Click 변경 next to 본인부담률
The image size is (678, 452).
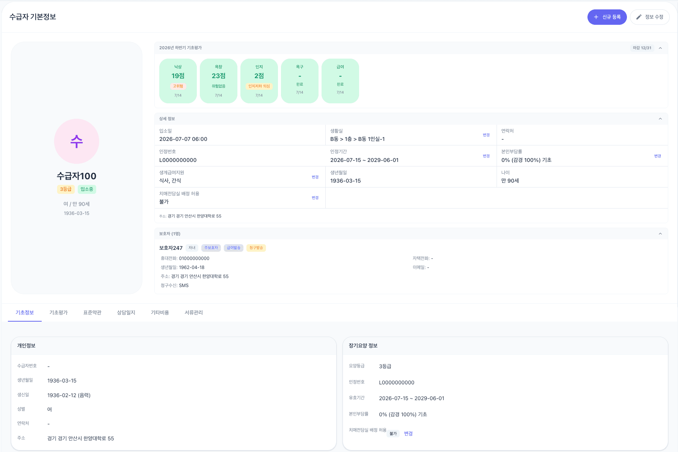[x=657, y=156]
